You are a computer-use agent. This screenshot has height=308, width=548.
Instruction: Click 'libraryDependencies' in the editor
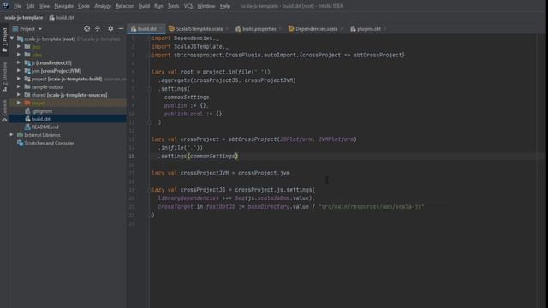(188, 198)
